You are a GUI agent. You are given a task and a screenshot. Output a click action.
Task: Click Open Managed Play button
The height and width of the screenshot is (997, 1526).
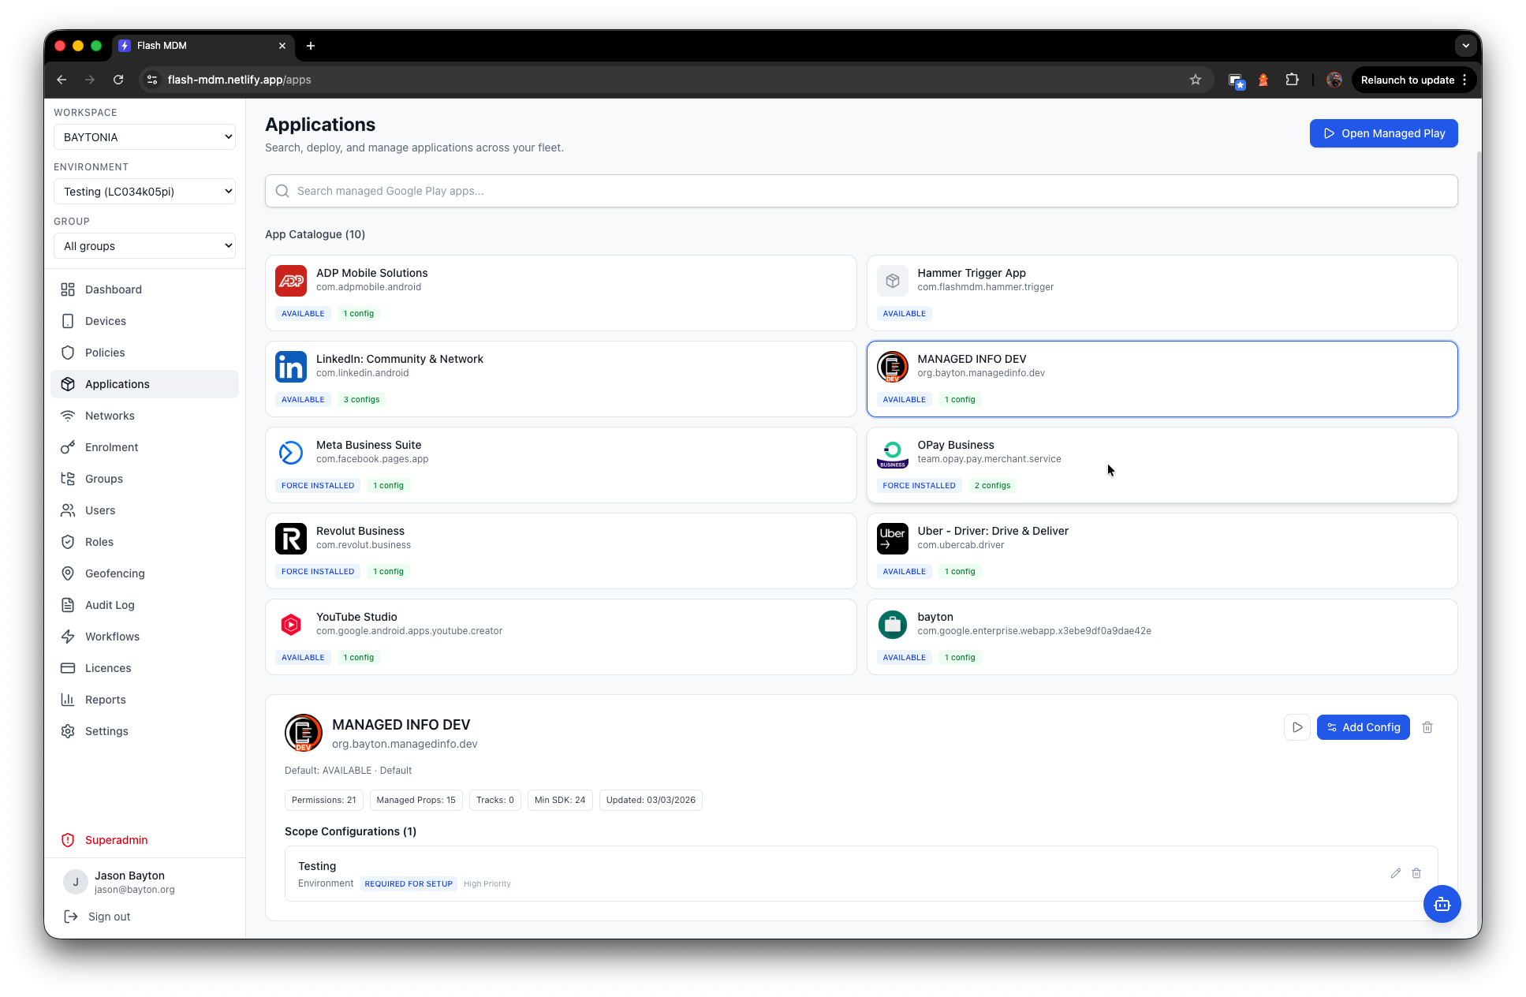pos(1383,133)
